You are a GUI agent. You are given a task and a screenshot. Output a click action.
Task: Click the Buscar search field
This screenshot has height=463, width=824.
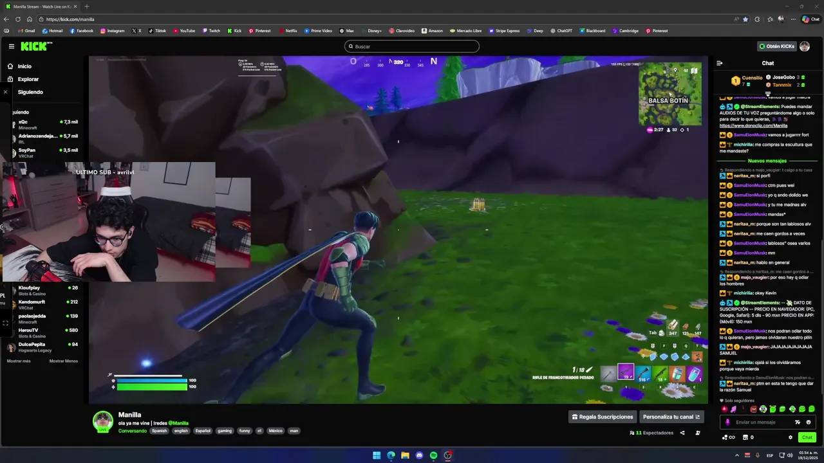pos(412,46)
